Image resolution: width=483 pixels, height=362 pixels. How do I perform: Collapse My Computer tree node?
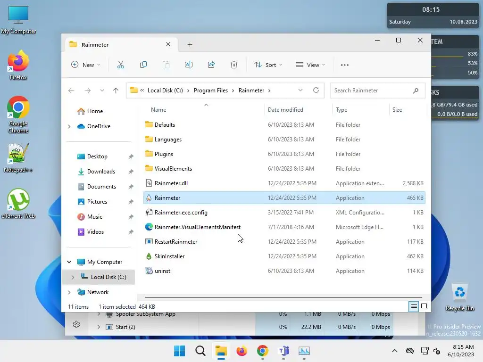tap(69, 262)
